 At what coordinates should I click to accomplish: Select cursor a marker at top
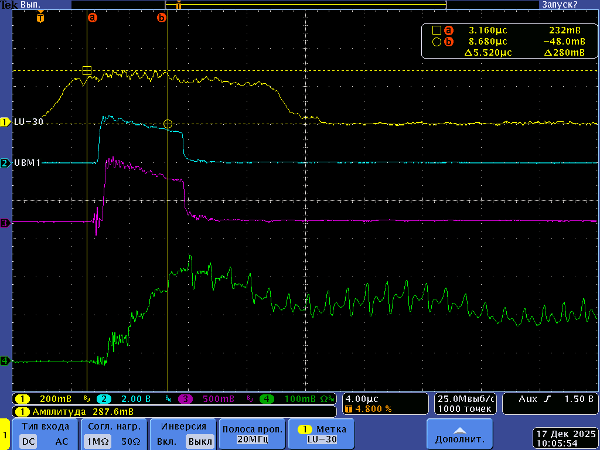[x=92, y=18]
